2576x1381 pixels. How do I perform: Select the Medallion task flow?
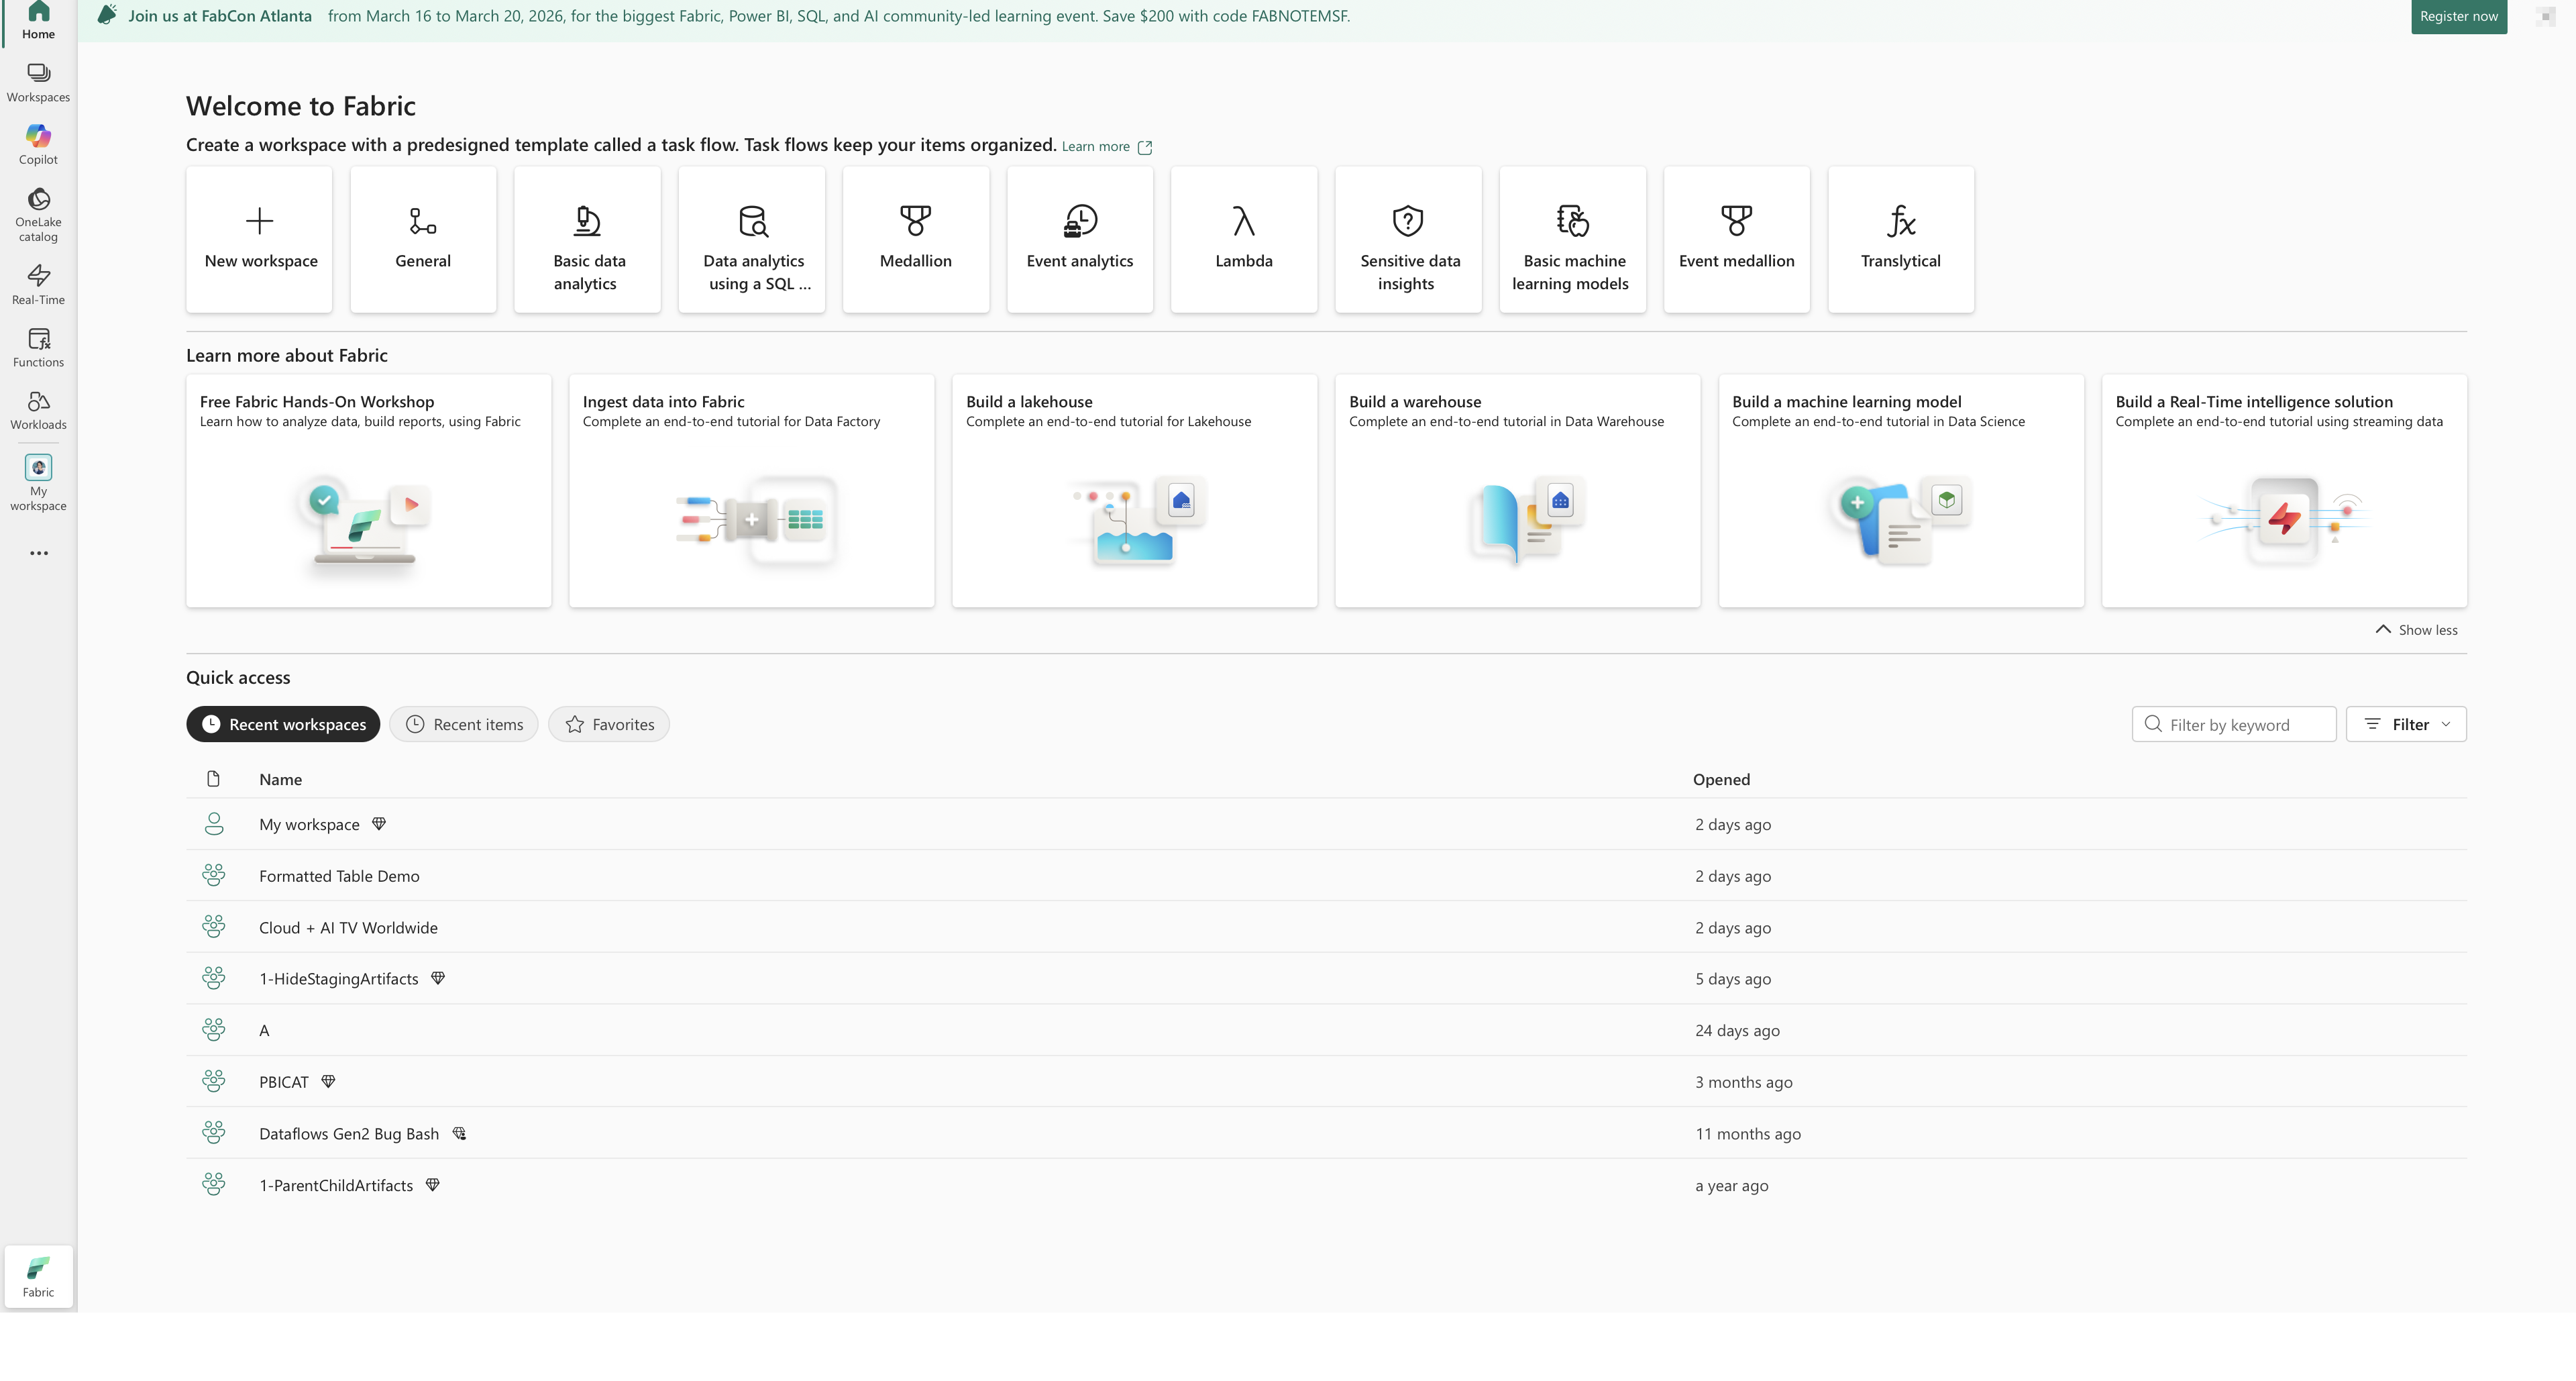[916, 239]
